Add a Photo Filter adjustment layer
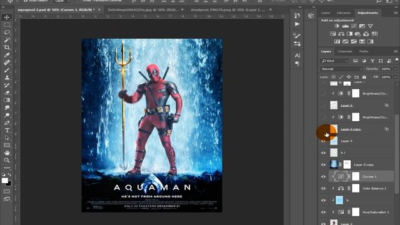Image resolution: width=400 pixels, height=225 pixels. (357, 34)
